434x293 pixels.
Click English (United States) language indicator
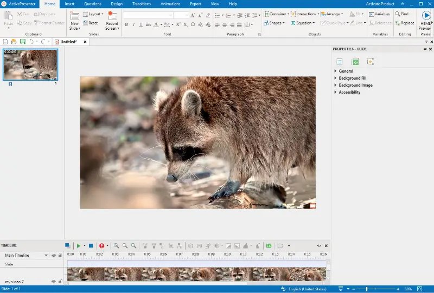coord(307,289)
